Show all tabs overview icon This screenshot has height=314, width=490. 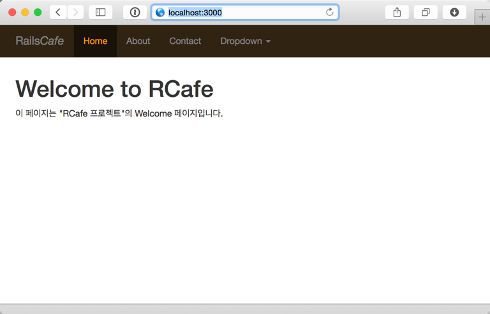(x=426, y=13)
